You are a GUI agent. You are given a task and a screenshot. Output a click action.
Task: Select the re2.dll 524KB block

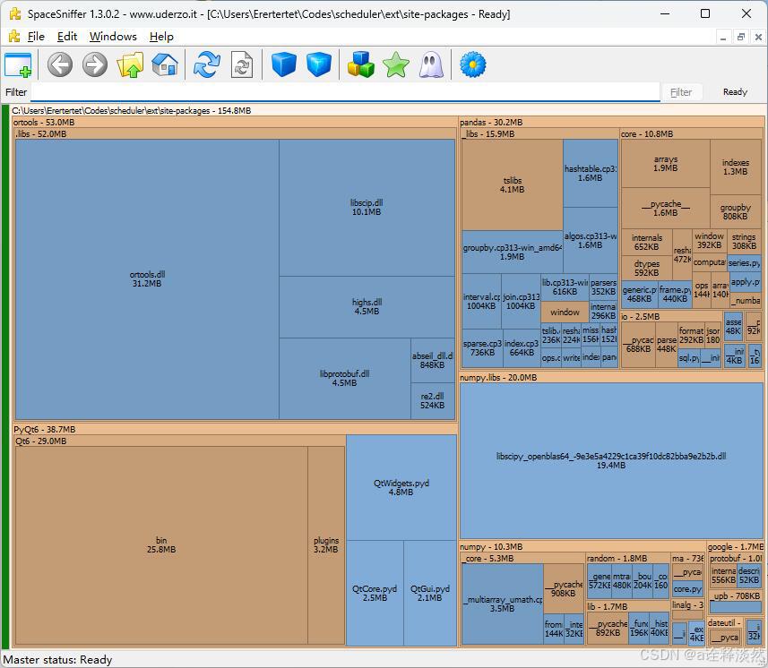(x=433, y=401)
